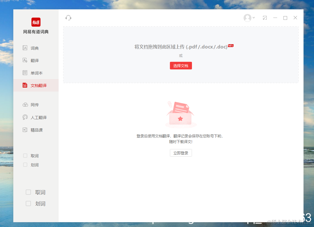Check the lower 划词 checkbox
Screen dimensions: 314x227
click(28, 203)
